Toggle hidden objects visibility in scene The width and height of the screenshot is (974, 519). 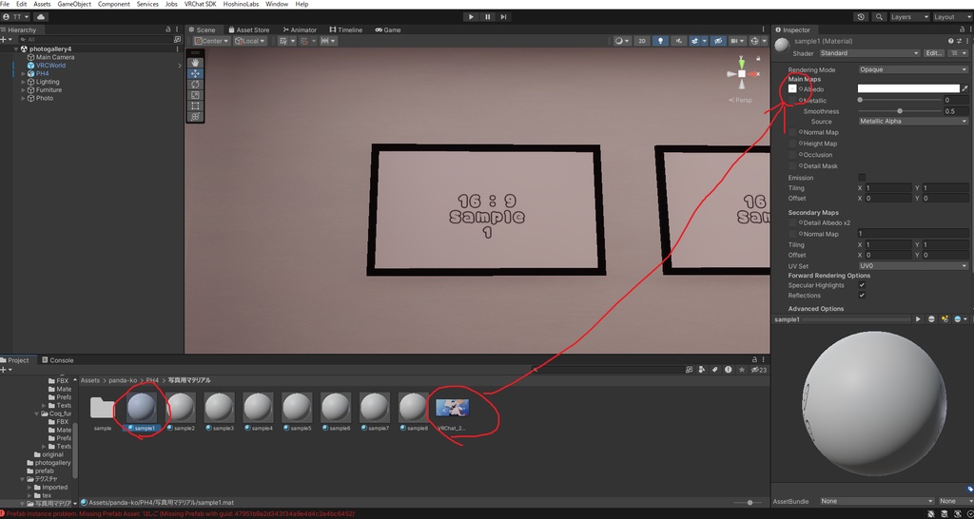(x=717, y=41)
